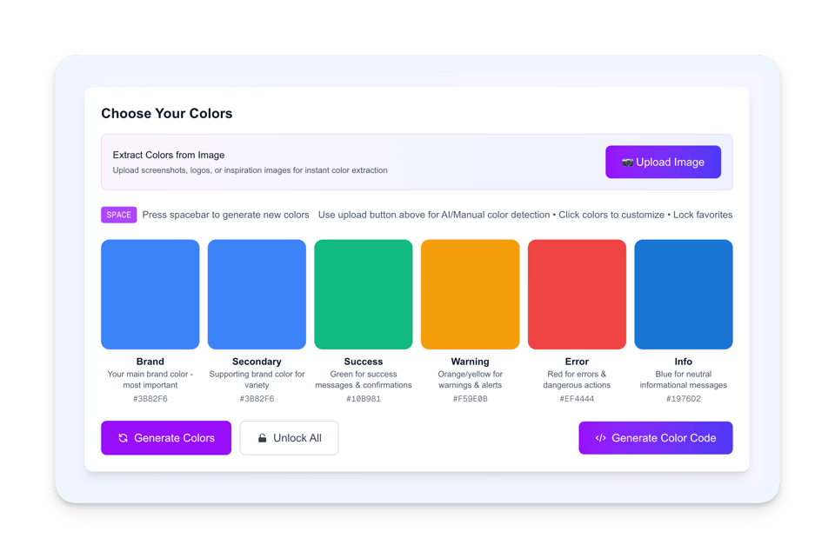Click the refresh icon on Generate Colors
Screen dimensions: 835x558
click(123, 438)
